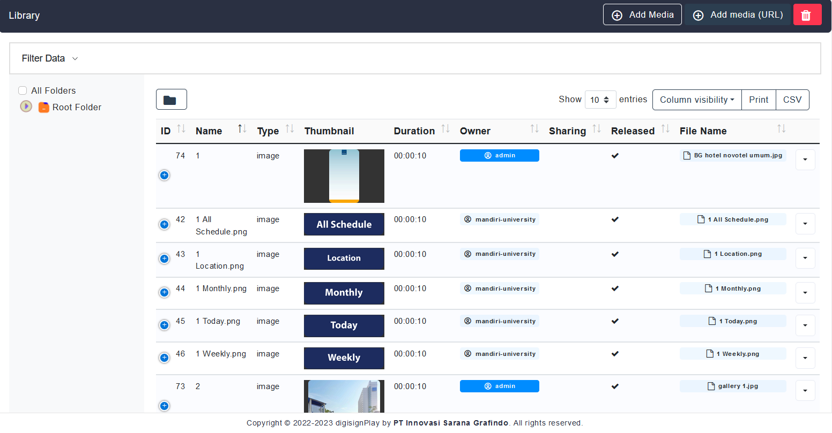Open the entries per page selector
The height and width of the screenshot is (433, 832).
tap(600, 100)
